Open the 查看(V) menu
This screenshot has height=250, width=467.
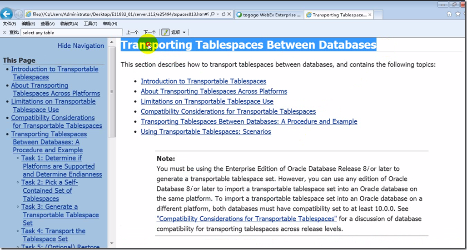click(48, 24)
